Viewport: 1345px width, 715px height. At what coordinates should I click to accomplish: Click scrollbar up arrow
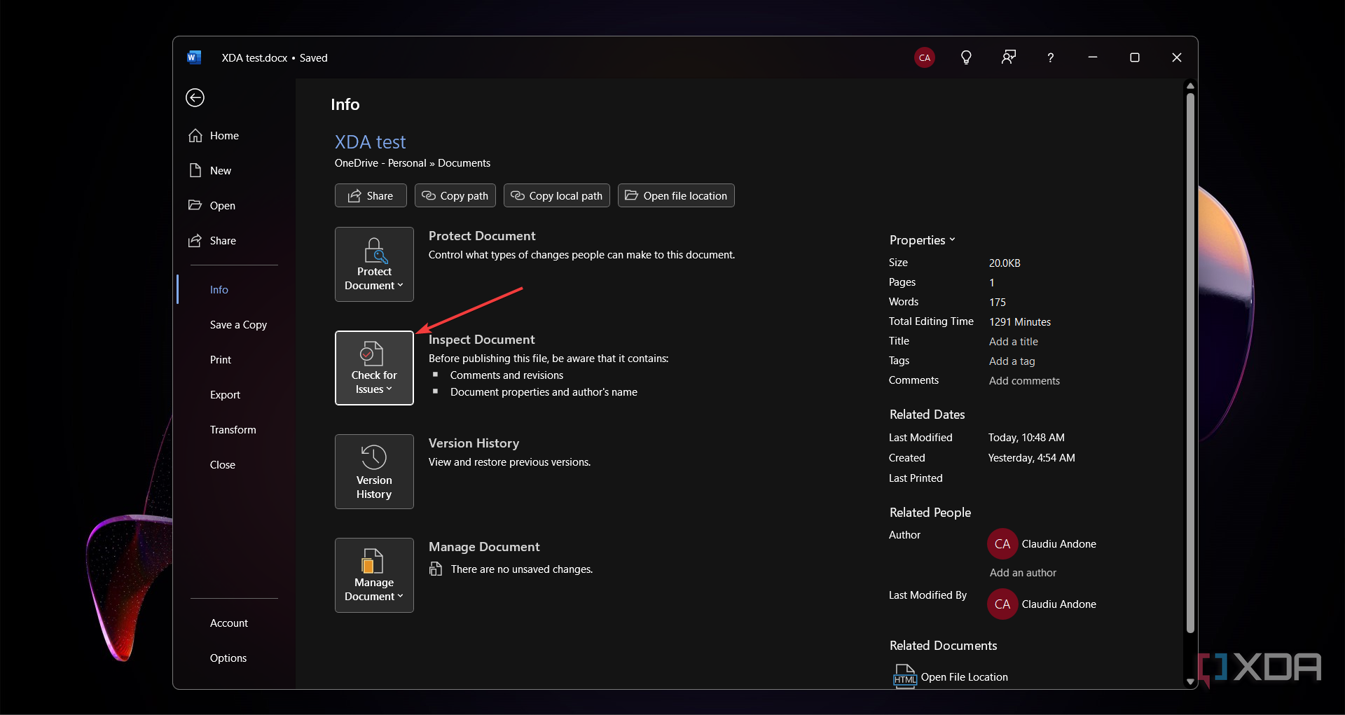pos(1190,86)
